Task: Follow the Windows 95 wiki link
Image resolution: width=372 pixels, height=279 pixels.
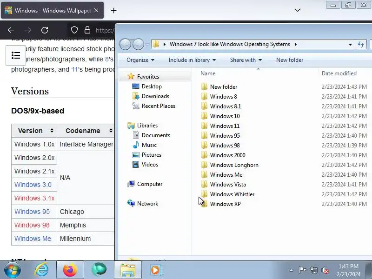Action: [32, 212]
